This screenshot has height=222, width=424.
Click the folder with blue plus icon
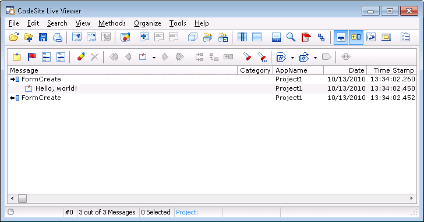28,37
